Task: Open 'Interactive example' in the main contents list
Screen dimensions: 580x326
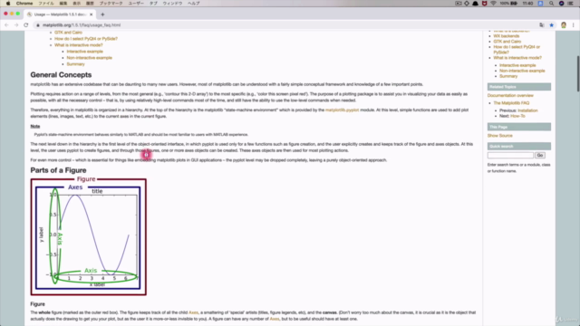Action: [x=84, y=52]
